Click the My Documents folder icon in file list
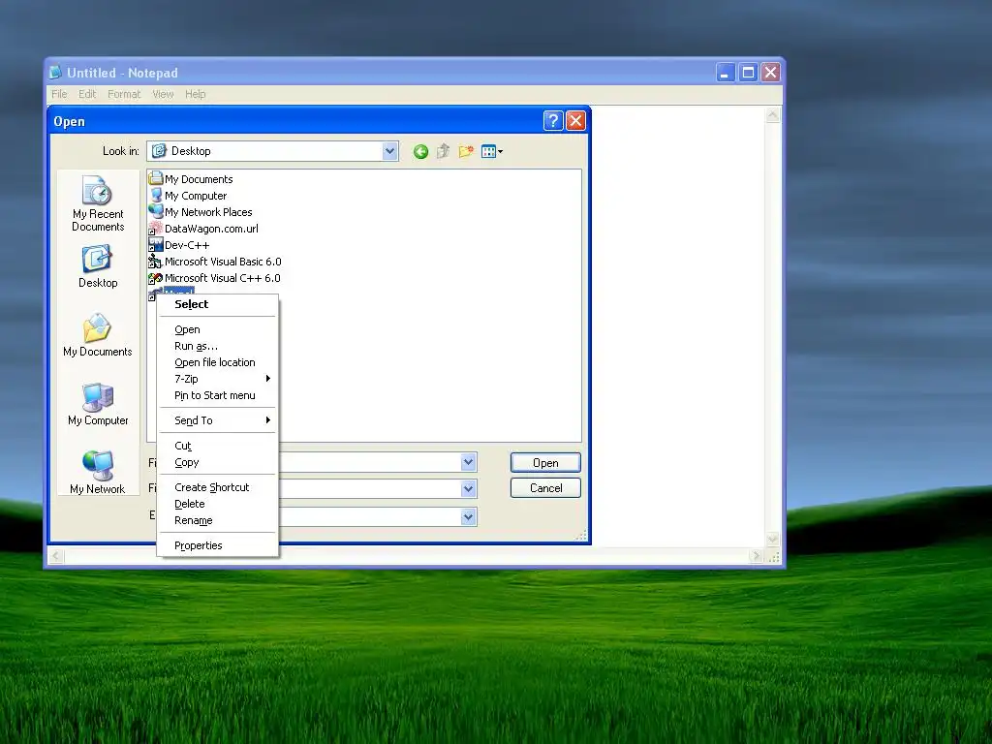 coord(156,178)
